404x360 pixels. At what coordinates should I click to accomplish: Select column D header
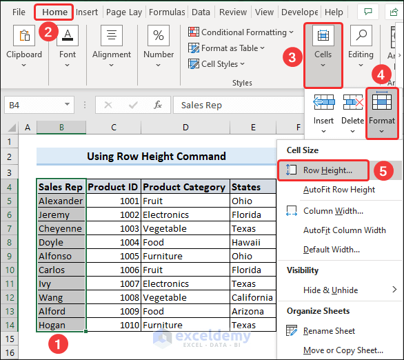point(185,128)
